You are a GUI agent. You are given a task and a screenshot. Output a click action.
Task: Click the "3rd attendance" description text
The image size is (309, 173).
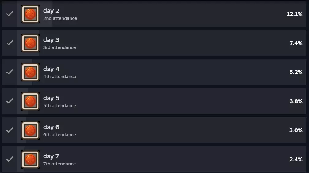point(59,47)
